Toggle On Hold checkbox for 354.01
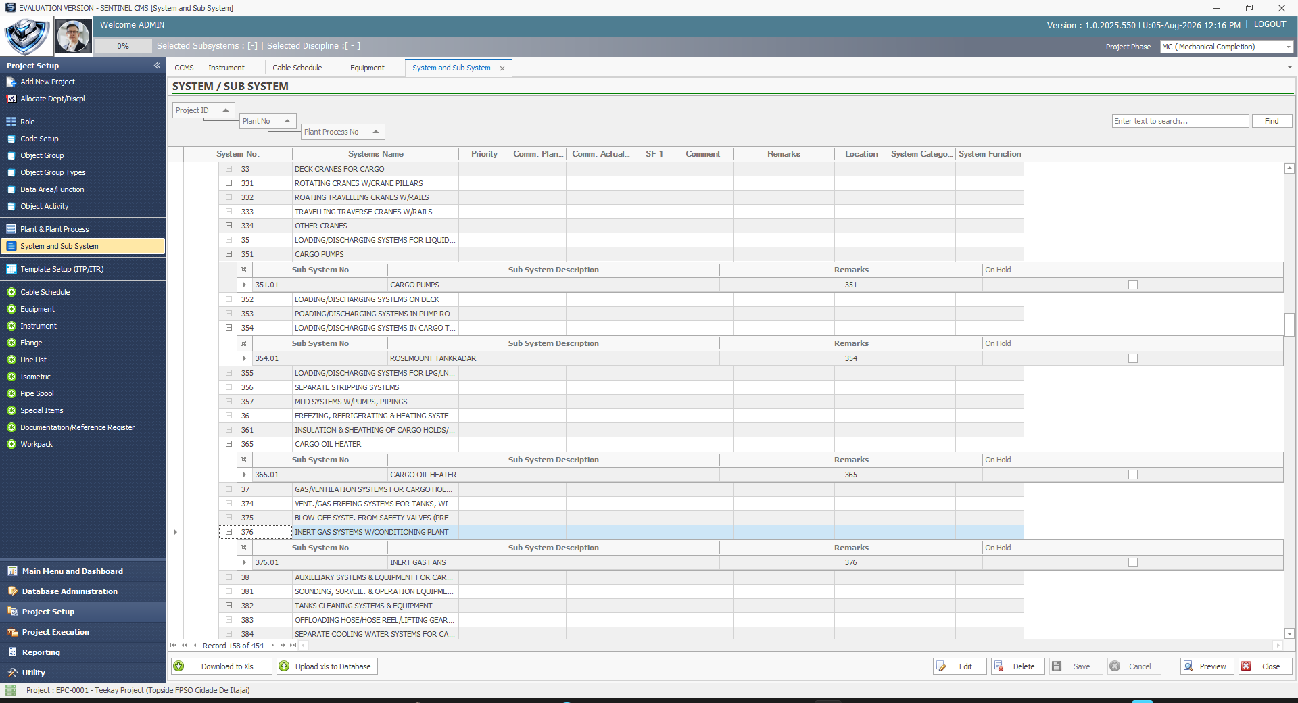The height and width of the screenshot is (703, 1298). pos(1133,358)
